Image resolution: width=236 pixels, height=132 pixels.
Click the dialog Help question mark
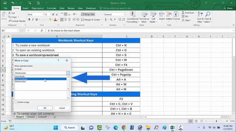[x=58, y=60]
